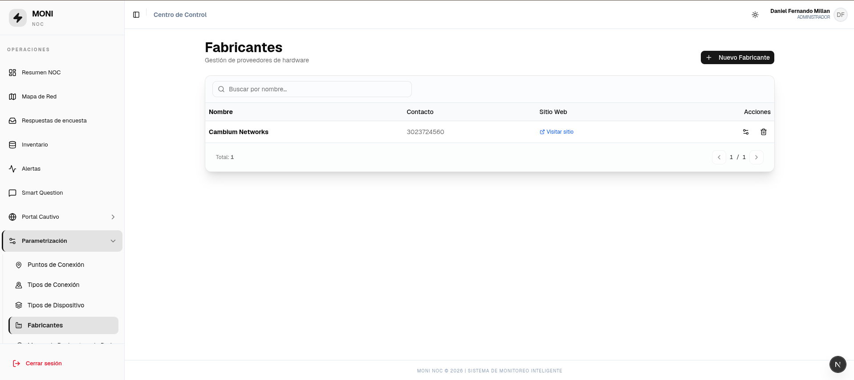Collapse the Parametrización section chevron
The height and width of the screenshot is (380, 854).
coord(113,241)
